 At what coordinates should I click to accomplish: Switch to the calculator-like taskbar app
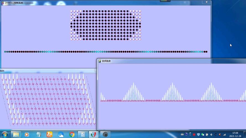(x=82, y=134)
